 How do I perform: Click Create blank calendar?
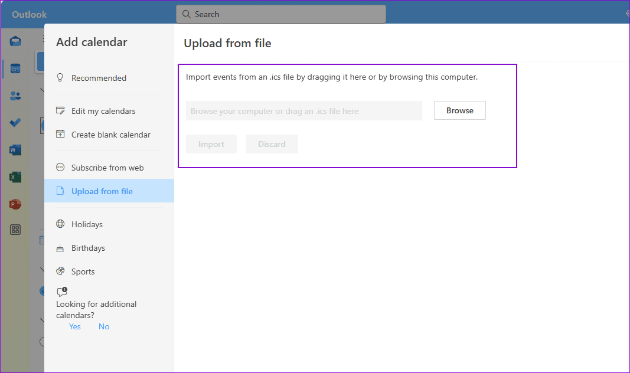pos(110,134)
